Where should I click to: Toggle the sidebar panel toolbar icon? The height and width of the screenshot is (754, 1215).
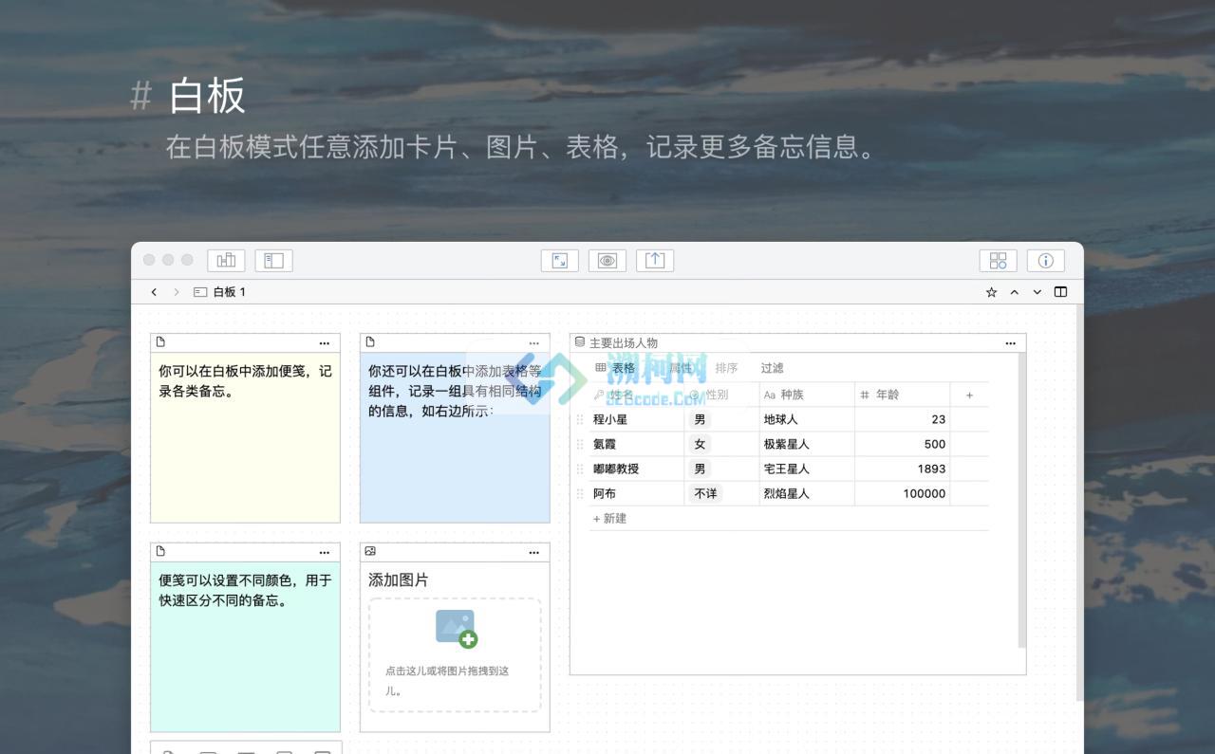pyautogui.click(x=273, y=260)
